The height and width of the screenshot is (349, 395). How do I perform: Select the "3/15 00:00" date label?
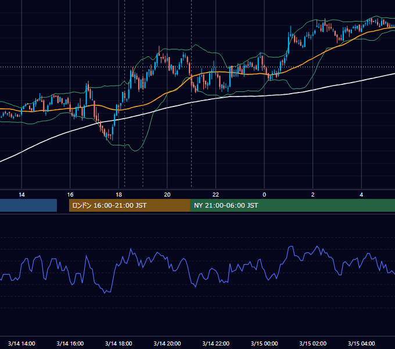click(264, 343)
